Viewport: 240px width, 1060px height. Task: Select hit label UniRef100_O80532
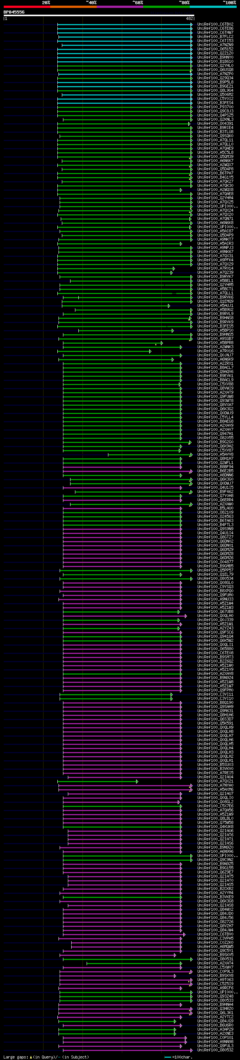tap(215, 1050)
